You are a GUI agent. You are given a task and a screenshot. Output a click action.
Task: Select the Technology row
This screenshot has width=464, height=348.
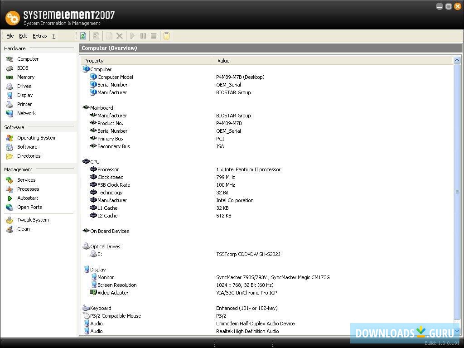coord(110,193)
